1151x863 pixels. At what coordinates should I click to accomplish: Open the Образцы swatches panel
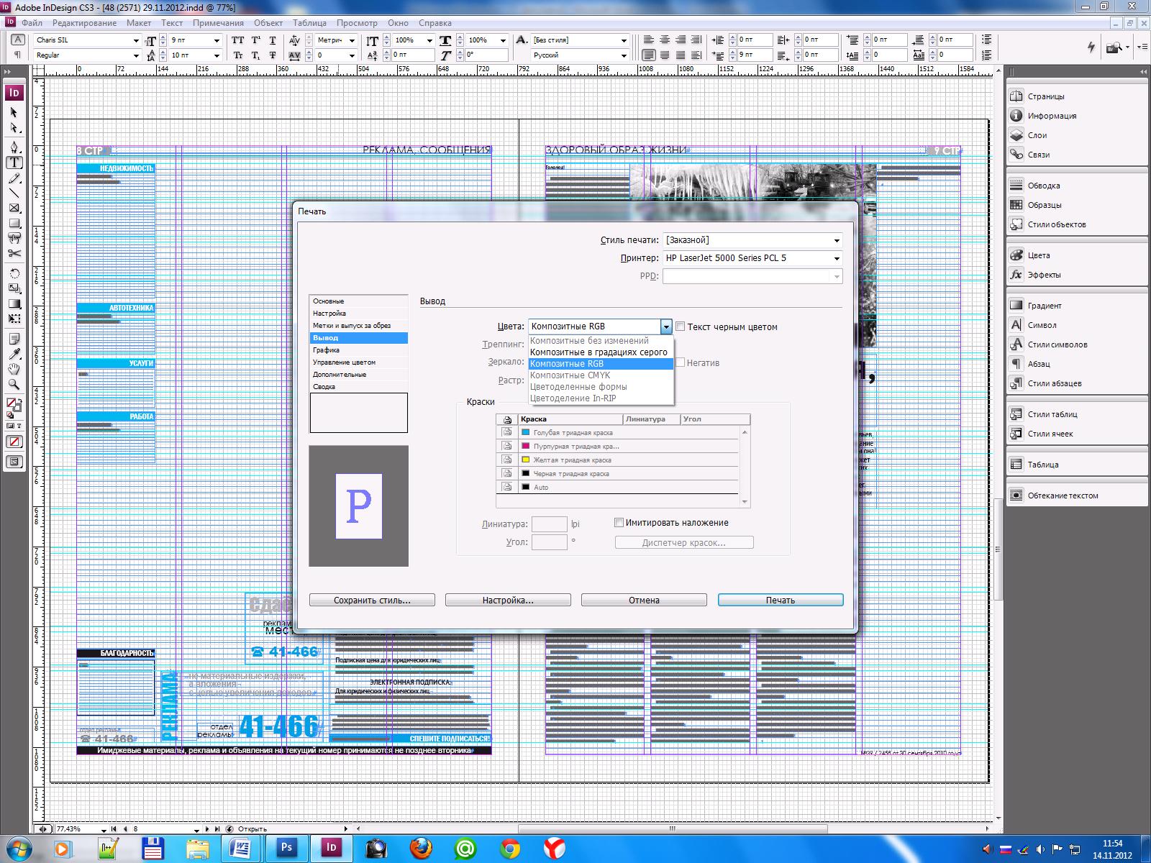pos(1044,205)
